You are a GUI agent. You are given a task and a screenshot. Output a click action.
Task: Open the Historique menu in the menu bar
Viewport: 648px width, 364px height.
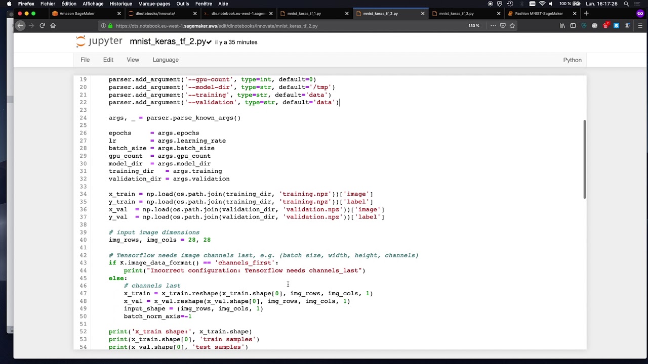(120, 4)
